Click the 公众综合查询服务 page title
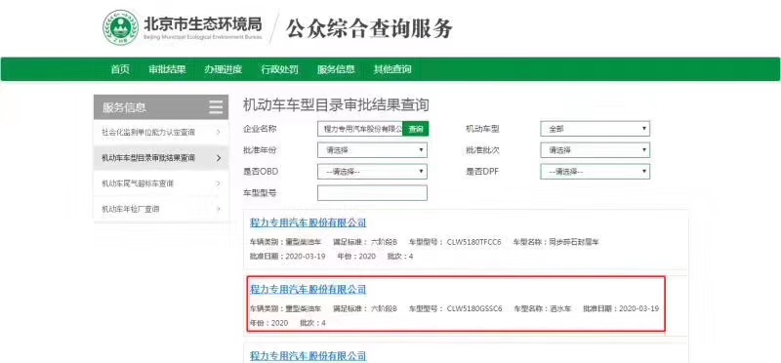The image size is (781, 363). tap(369, 28)
